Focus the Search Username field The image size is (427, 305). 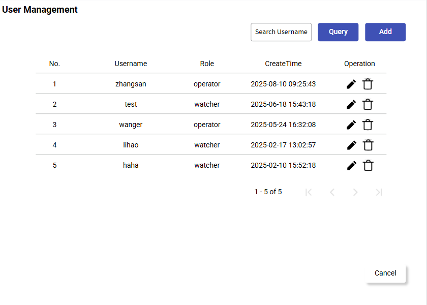coord(281,32)
